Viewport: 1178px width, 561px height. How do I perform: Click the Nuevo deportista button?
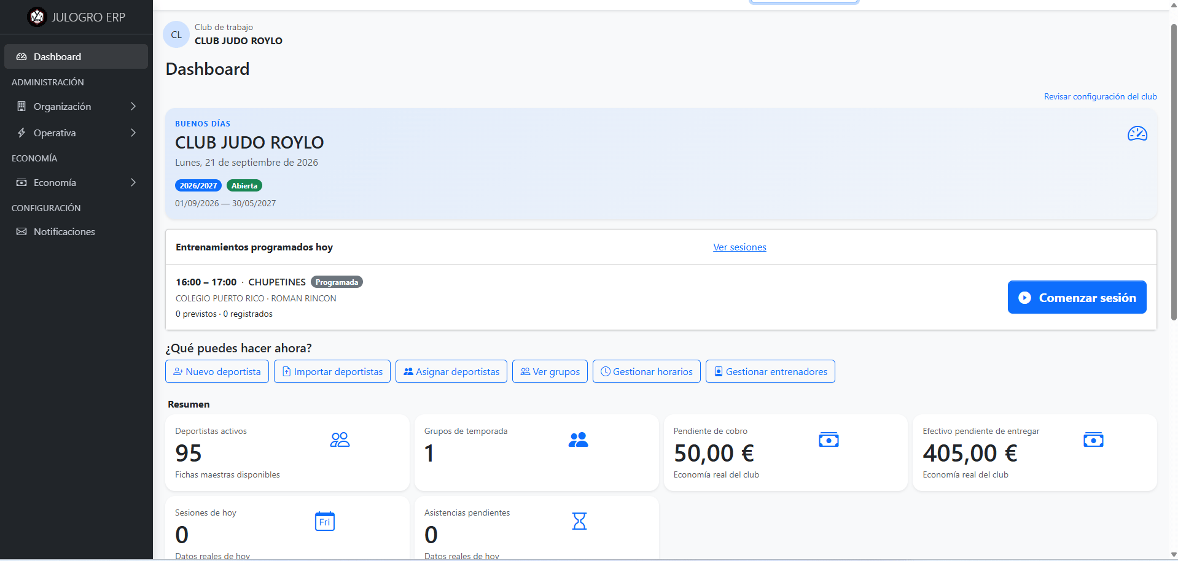[x=217, y=371]
